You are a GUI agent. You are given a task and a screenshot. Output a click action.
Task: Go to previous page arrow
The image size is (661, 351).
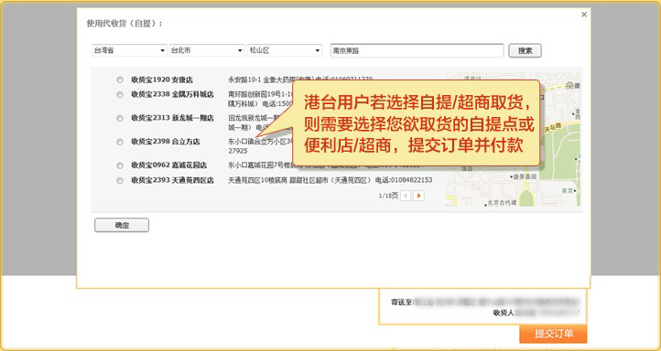[x=406, y=196]
